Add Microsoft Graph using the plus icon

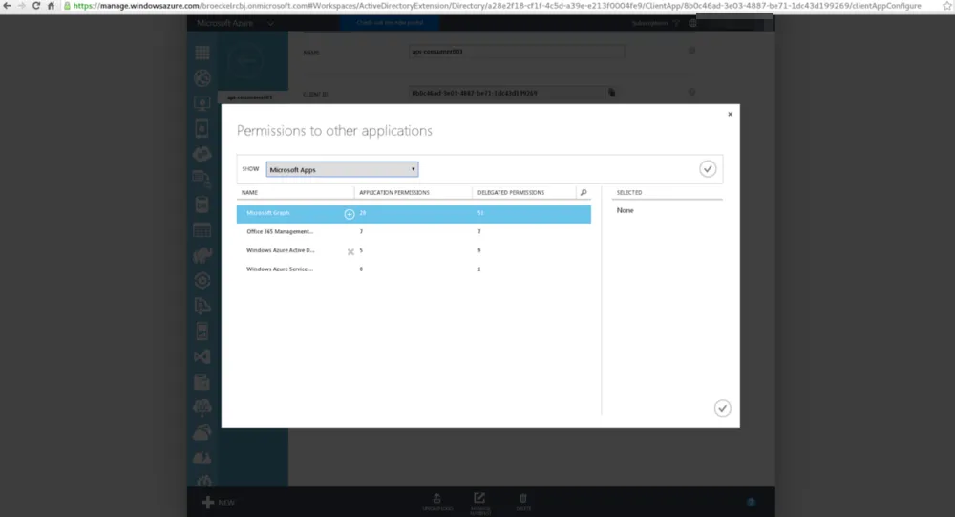(349, 214)
